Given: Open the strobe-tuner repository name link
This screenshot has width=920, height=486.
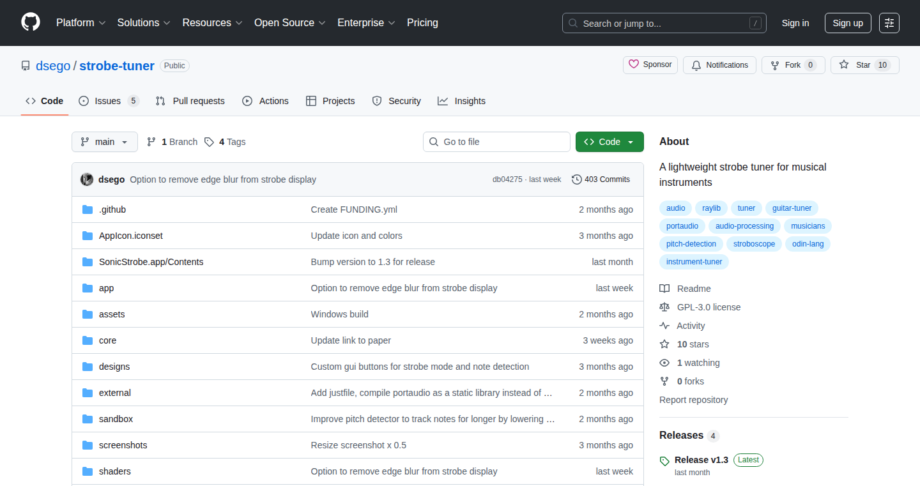Looking at the screenshot, I should pos(117,66).
